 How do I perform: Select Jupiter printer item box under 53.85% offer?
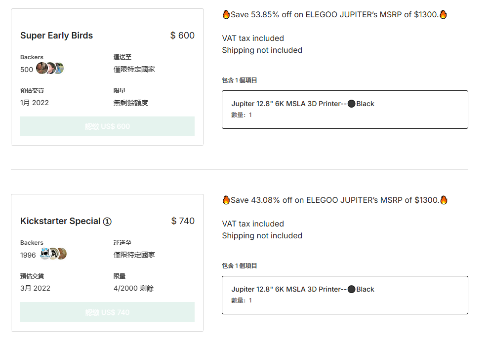pyautogui.click(x=345, y=110)
